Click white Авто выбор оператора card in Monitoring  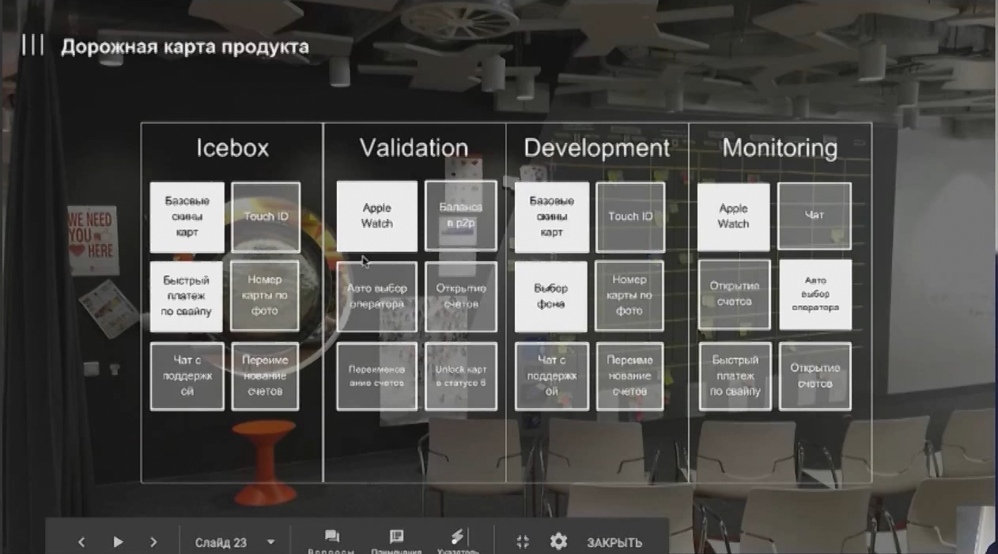(x=815, y=295)
